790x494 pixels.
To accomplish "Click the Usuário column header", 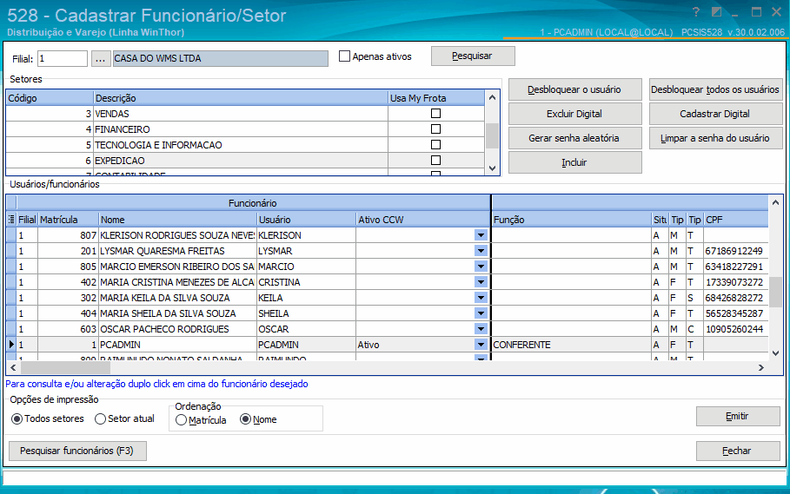I will (306, 220).
